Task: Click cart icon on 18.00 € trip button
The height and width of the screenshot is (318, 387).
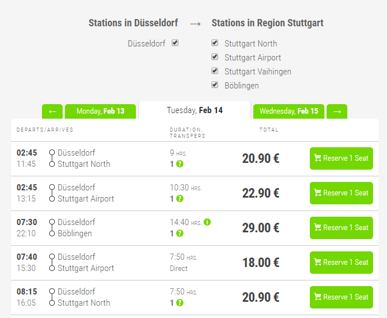Action: 318,263
